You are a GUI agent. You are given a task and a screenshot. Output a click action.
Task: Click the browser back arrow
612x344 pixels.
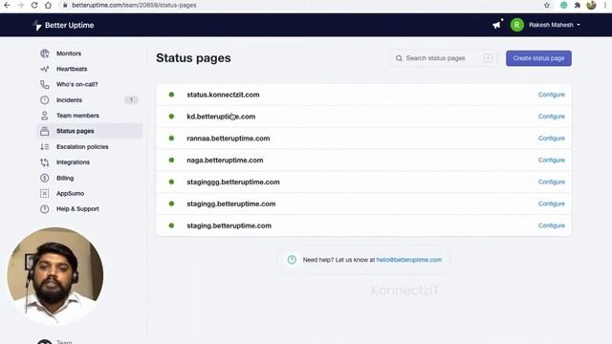pyautogui.click(x=8, y=5)
